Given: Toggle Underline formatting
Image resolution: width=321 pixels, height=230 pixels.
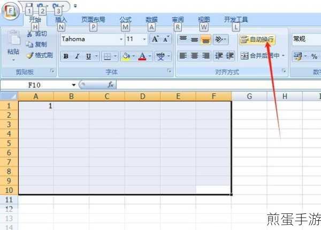Looking at the screenshot, I should tap(88, 56).
